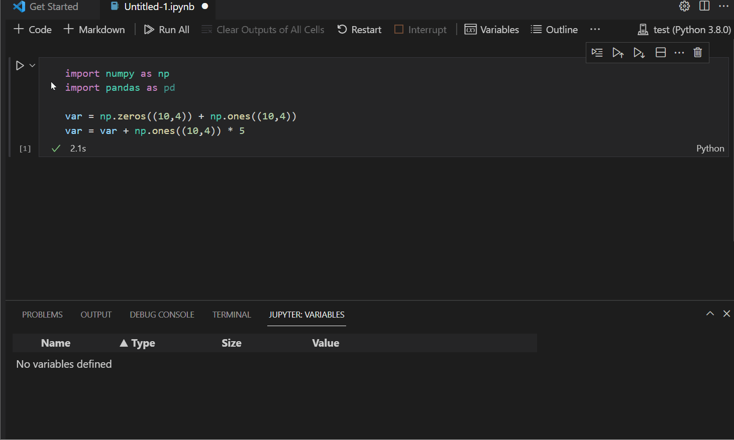Add a new Code cell

point(32,29)
